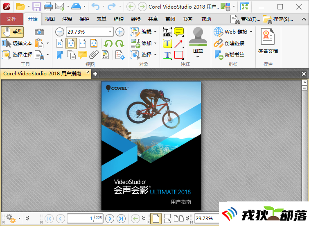Click the zoom in plus button
The image size is (309, 226).
(x=120, y=32)
